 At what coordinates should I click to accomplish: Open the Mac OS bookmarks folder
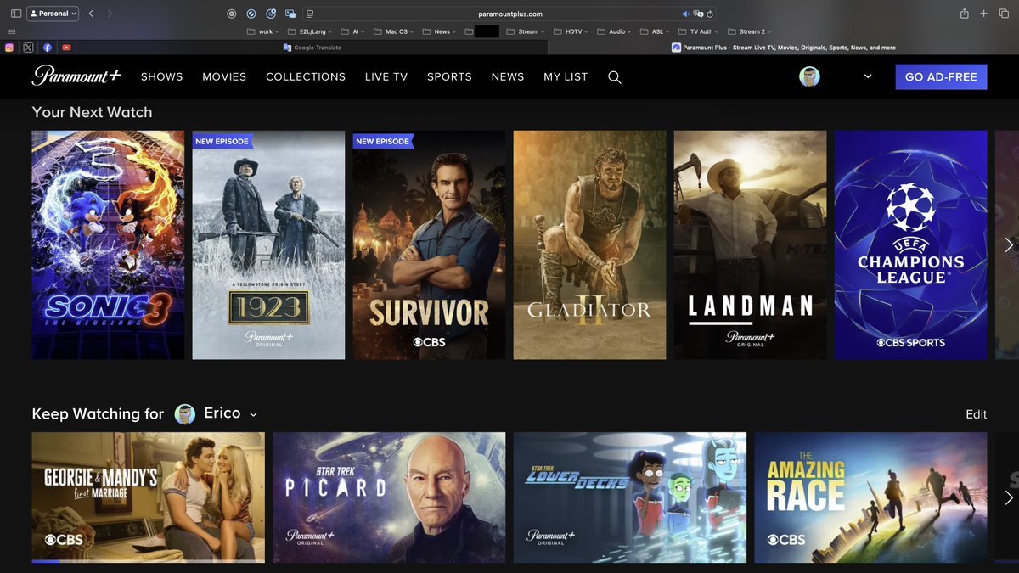pos(393,31)
